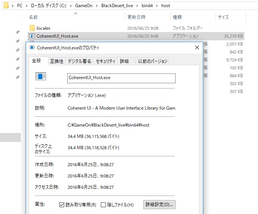Navigate to PC in breadcrumb
This screenshot has width=258, height=214.
pos(20,6)
